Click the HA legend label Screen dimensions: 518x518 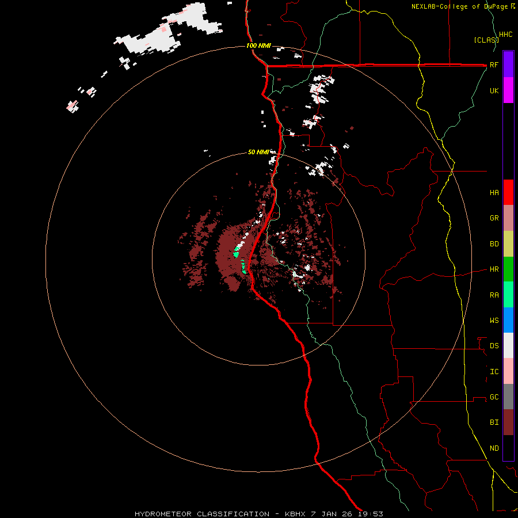coord(494,193)
